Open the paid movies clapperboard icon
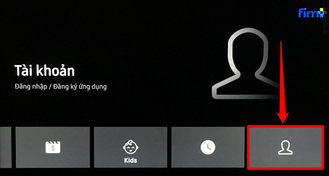 53,147
